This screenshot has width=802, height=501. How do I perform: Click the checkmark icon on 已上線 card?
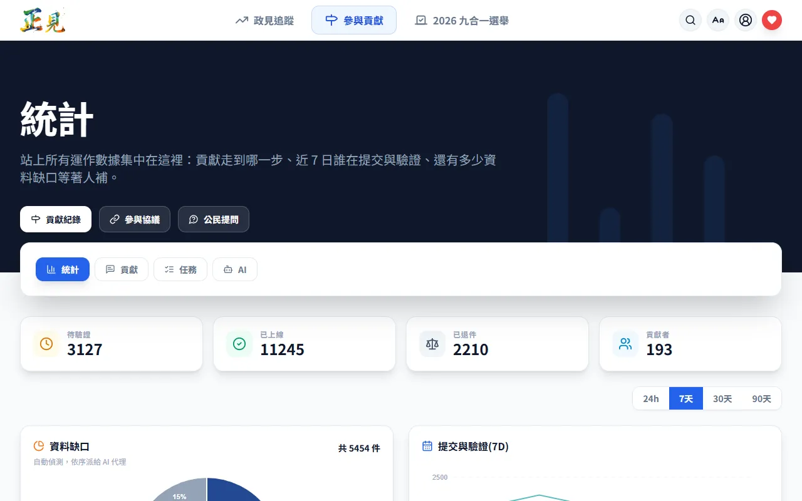pos(239,344)
